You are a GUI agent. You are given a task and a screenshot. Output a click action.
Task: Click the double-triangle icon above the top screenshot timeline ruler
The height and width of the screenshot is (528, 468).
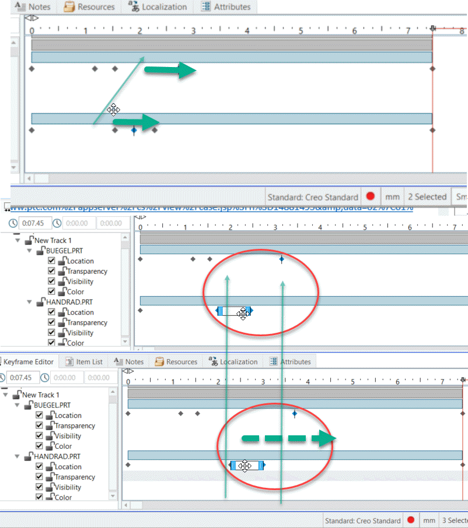32,18
